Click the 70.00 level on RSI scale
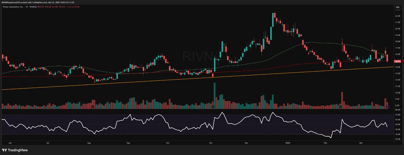Viewport: 404px width, 155px height. [397, 115]
